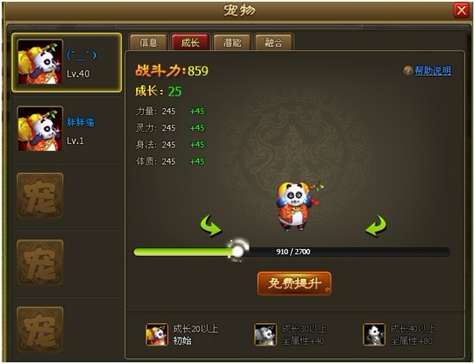Click the right green curved arrow
This screenshot has width=475, height=364.
(x=376, y=225)
